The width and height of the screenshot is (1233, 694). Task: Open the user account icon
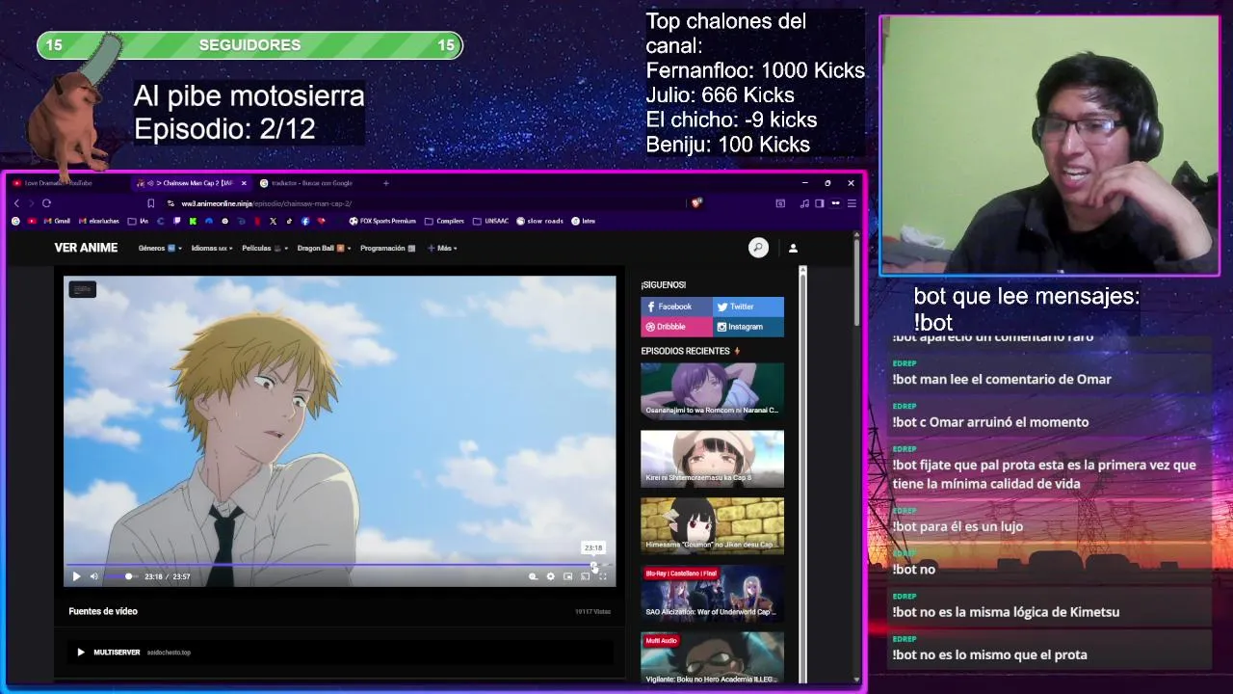793,248
